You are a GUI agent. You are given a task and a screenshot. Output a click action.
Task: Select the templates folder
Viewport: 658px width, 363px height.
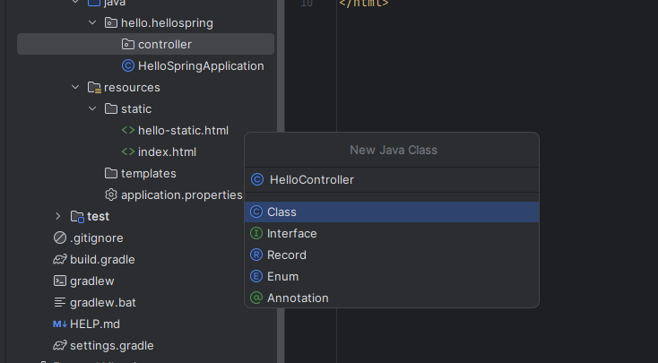pyautogui.click(x=148, y=173)
